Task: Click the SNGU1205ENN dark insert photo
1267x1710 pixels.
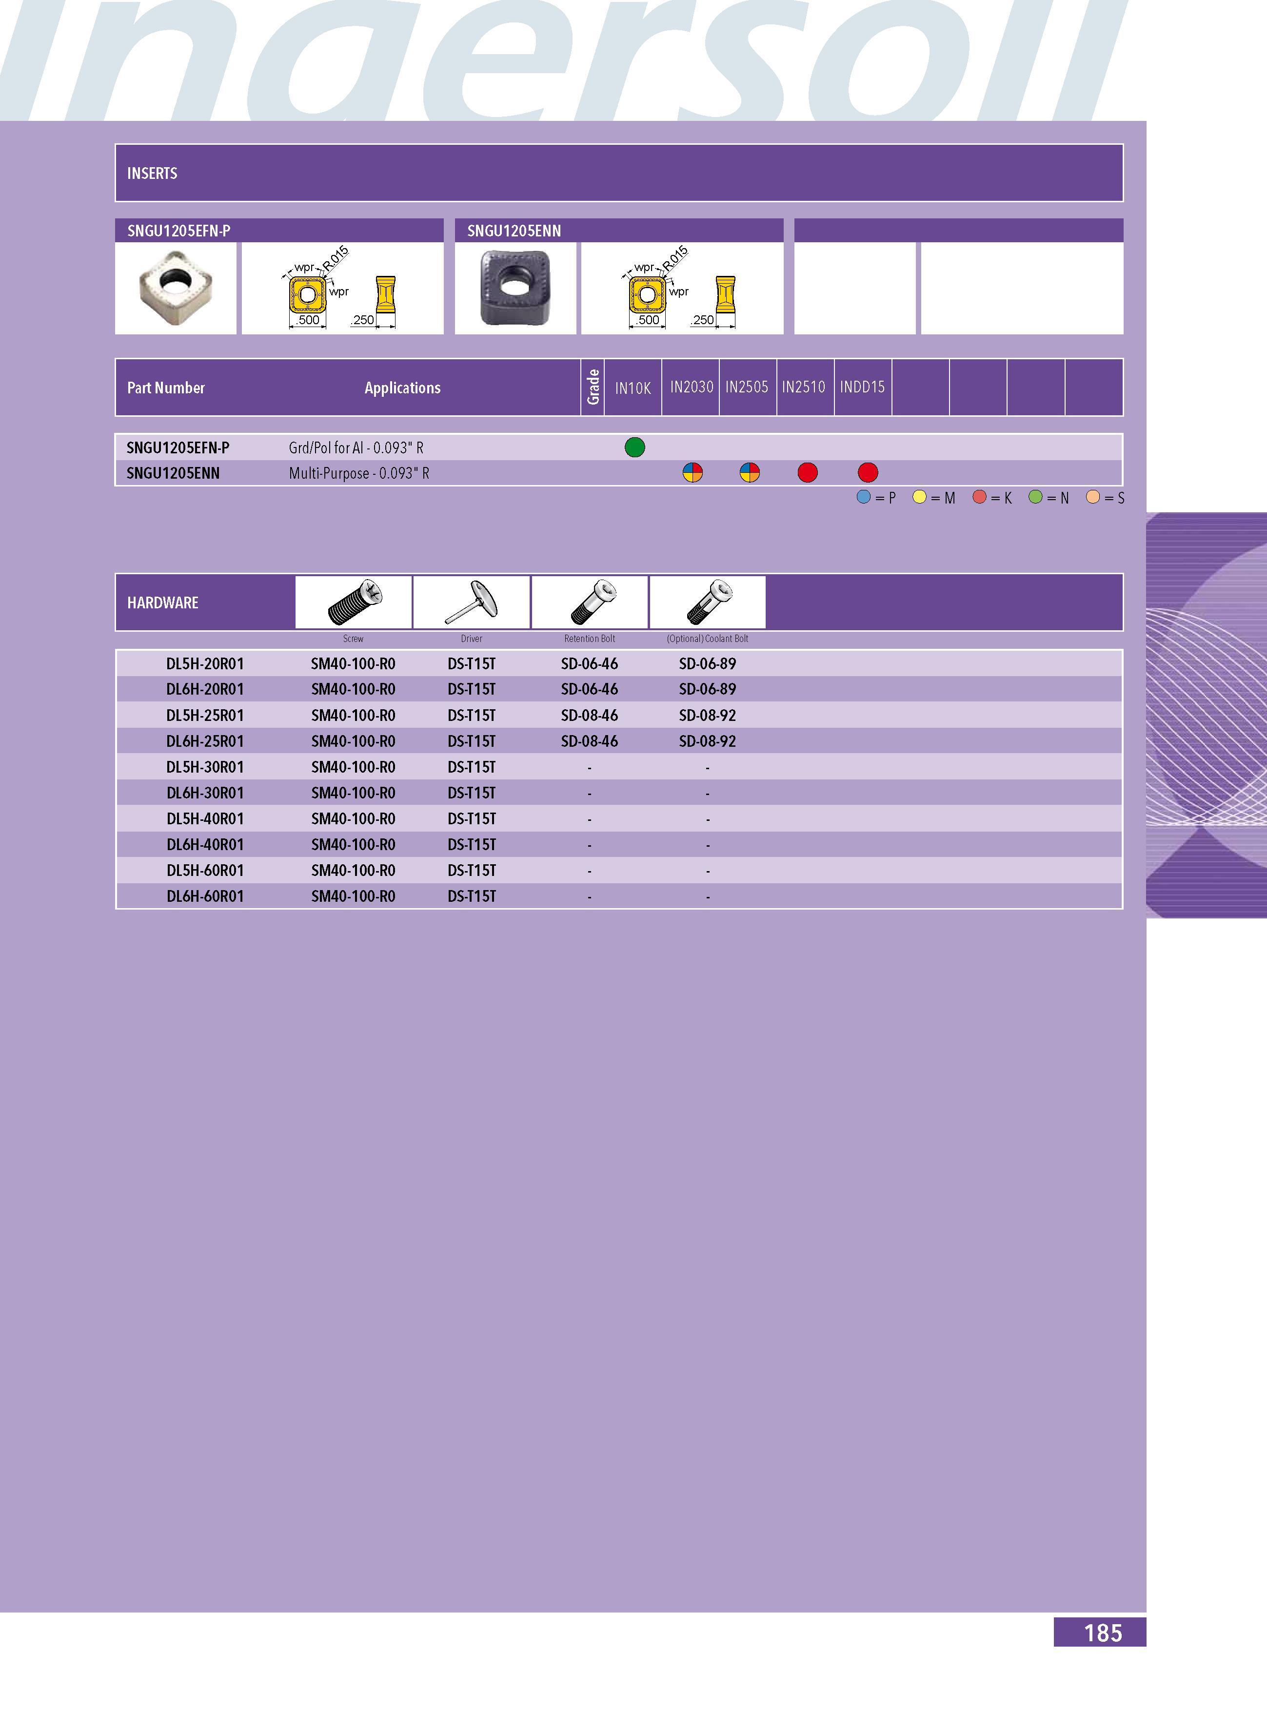Action: 515,288
